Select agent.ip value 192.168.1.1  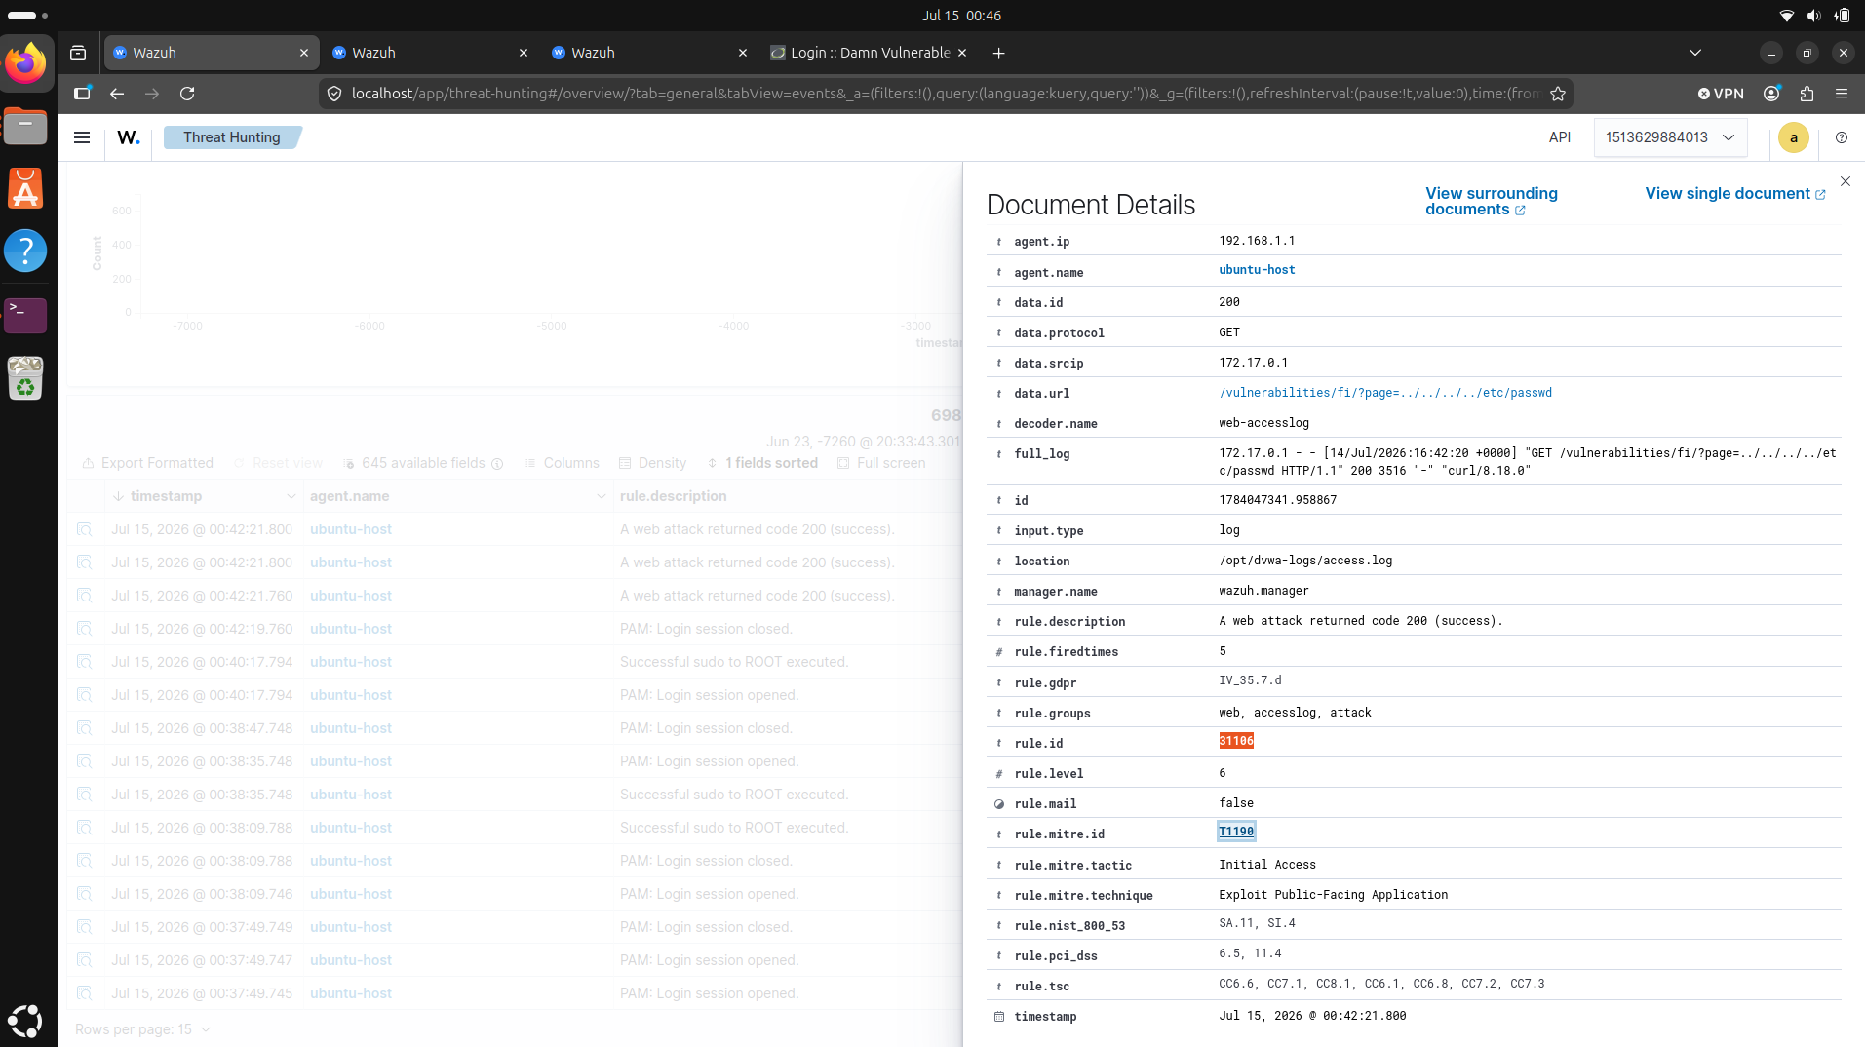pyautogui.click(x=1257, y=241)
